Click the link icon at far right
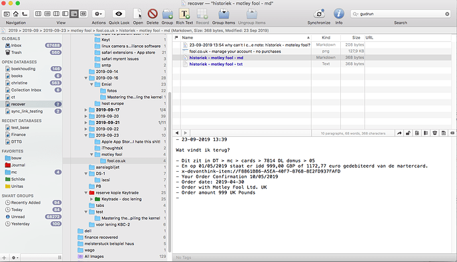The height and width of the screenshot is (262, 457). tap(452, 133)
